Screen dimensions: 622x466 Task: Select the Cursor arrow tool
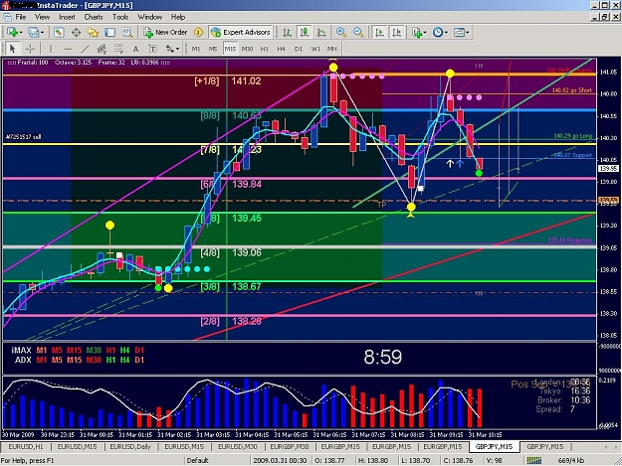(12, 49)
